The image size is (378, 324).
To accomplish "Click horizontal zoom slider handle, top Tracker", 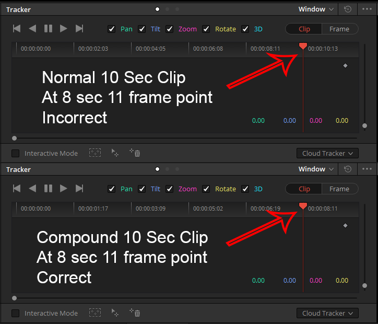I will pyautogui.click(x=15, y=138).
